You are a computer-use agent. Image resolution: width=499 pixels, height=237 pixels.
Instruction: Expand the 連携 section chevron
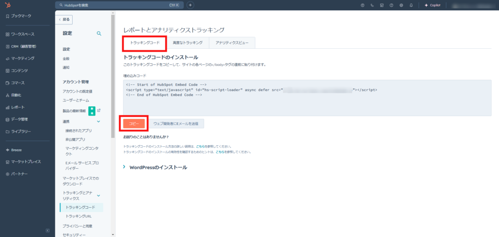pos(98,121)
